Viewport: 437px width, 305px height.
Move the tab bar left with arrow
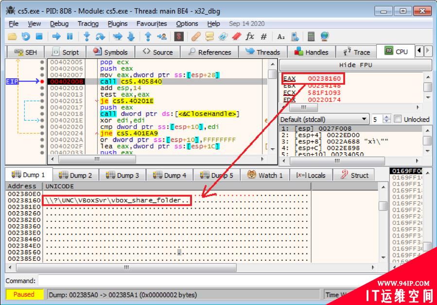419,51
